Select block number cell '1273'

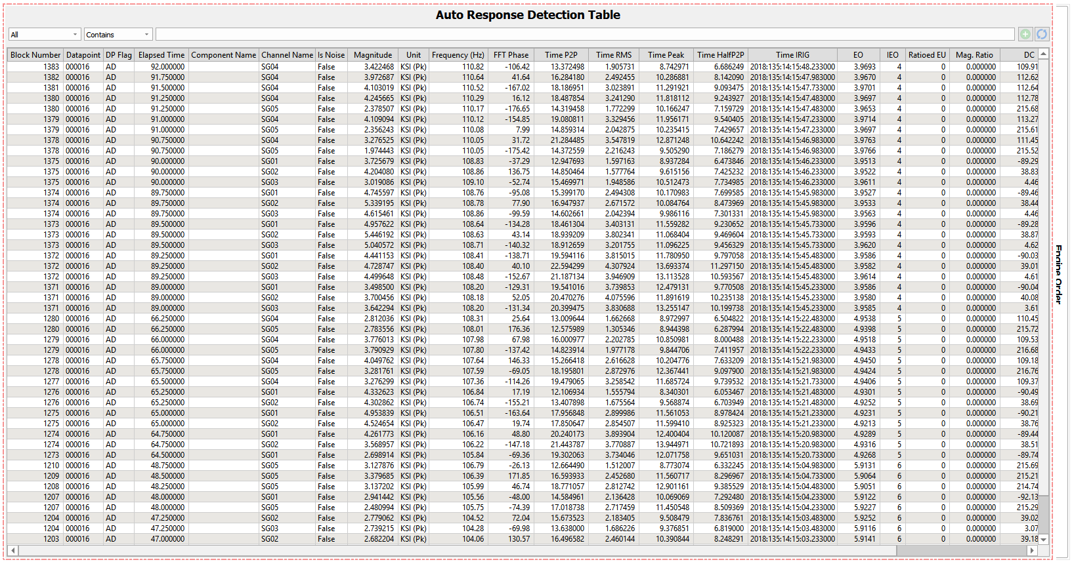point(35,455)
